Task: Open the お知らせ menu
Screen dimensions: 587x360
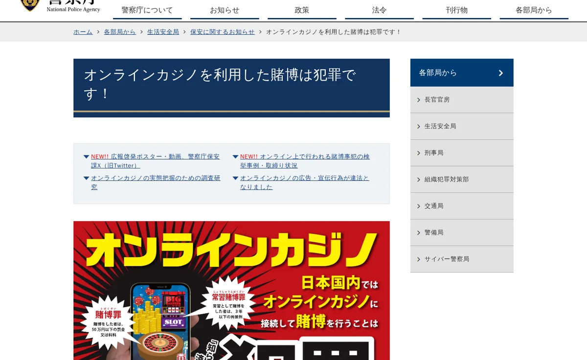Action: [225, 10]
